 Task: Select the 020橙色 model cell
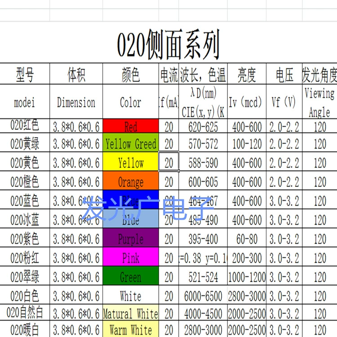pos(25,181)
